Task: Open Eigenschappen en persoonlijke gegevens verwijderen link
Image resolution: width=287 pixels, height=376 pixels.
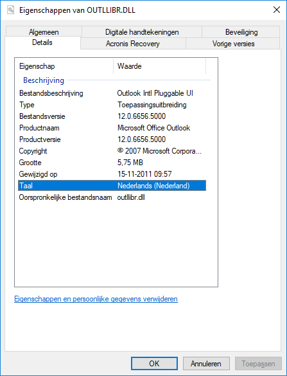Action: click(x=96, y=299)
